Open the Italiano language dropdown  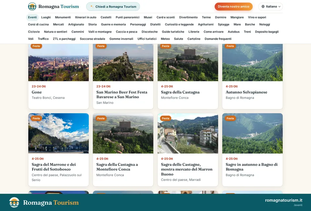coord(271,6)
